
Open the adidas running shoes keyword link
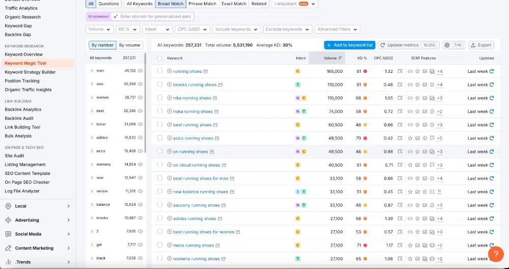194,219
